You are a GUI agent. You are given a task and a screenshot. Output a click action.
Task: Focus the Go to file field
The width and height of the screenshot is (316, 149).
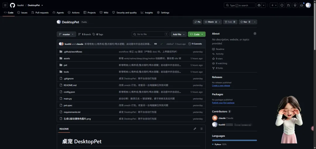coord(151,34)
